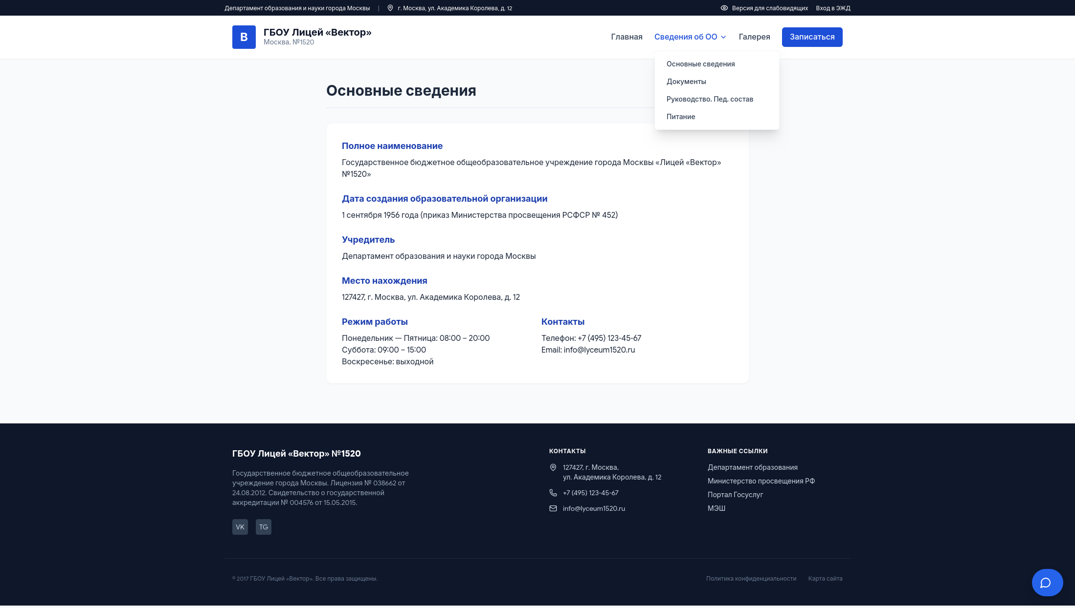This screenshot has height=608, width=1075.
Task: Select «Питание» in the dropdown menu
Action: (x=681, y=117)
